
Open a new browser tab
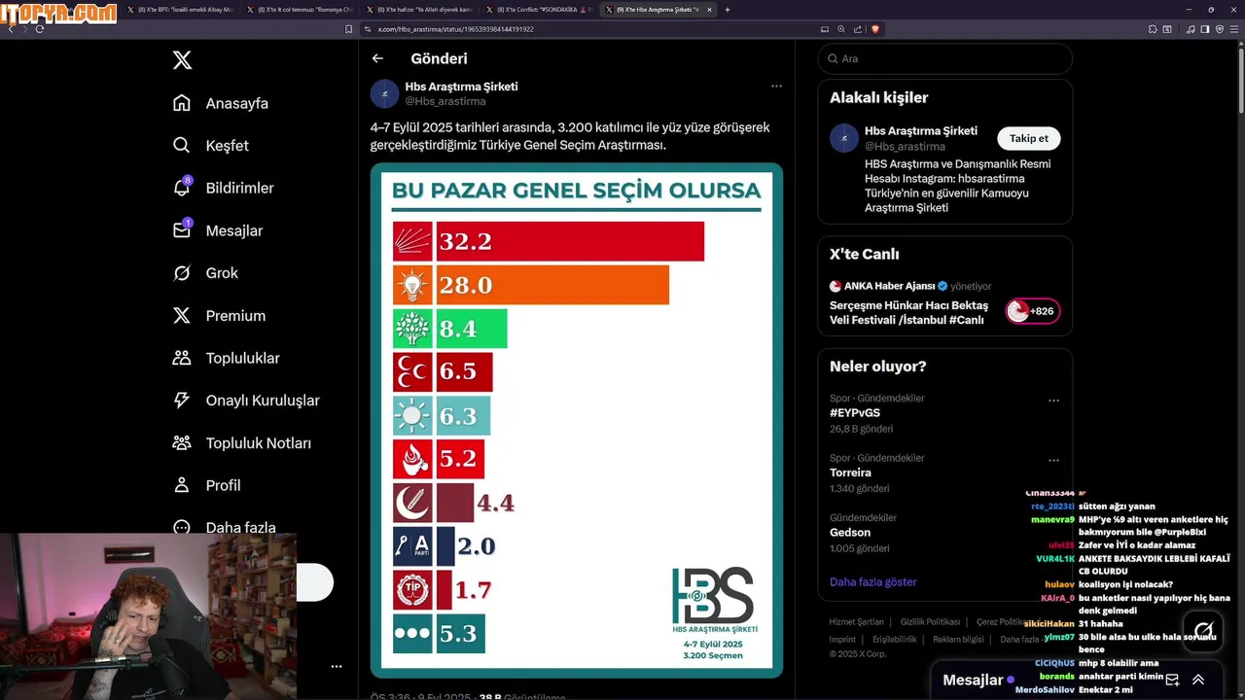point(728,10)
